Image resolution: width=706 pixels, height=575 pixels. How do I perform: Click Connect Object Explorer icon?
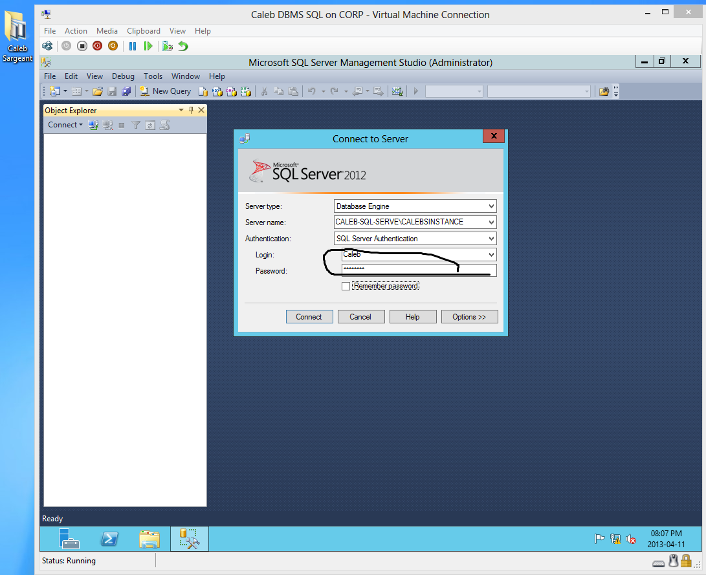point(93,125)
